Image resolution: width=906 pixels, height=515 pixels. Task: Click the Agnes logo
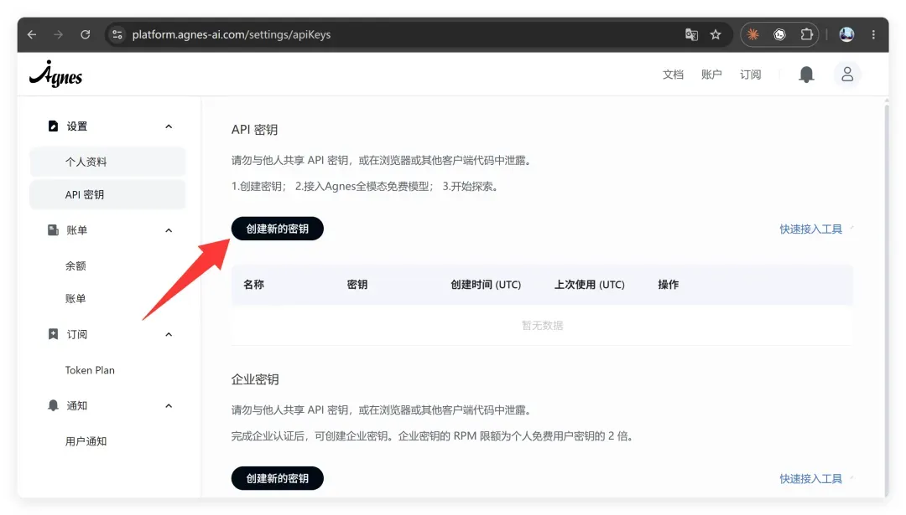tap(56, 74)
